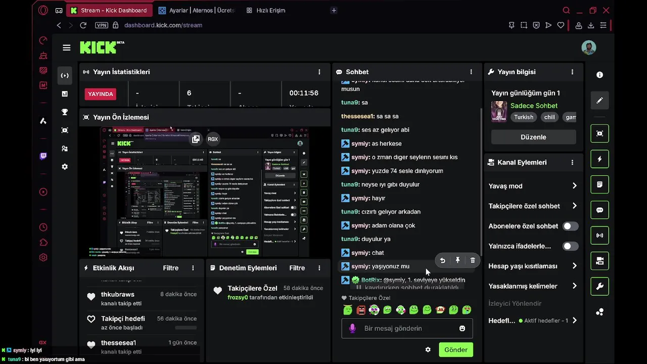
Task: Click the lightning bolt icon in right toolbar
Action: pyautogui.click(x=599, y=159)
